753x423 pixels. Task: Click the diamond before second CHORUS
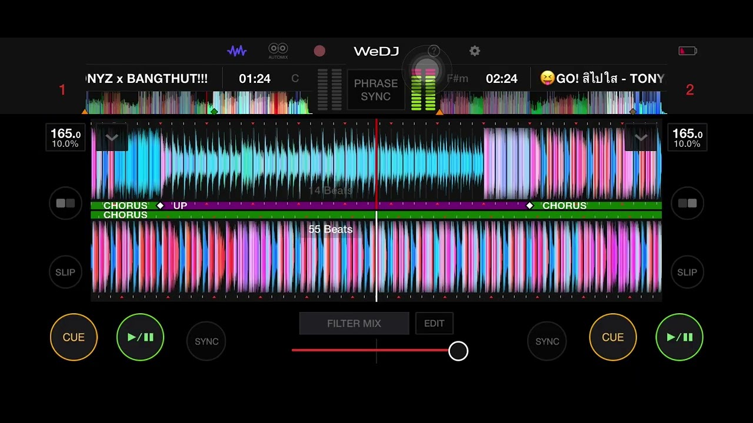click(x=529, y=206)
